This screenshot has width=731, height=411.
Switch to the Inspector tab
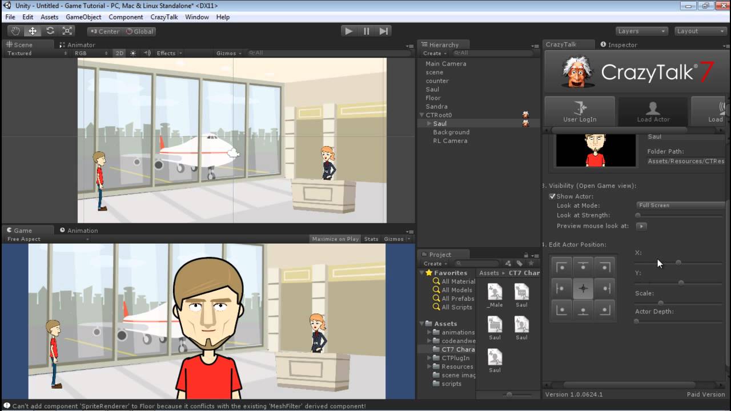pyautogui.click(x=618, y=45)
